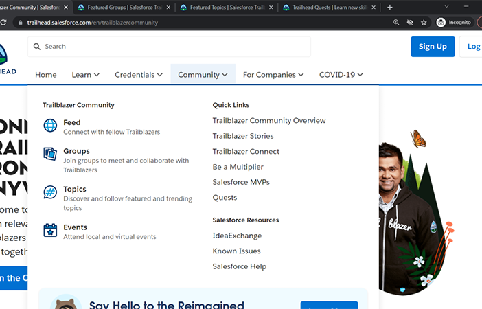This screenshot has height=309, width=482.
Task: Expand the Credentials menu
Action: pos(139,75)
